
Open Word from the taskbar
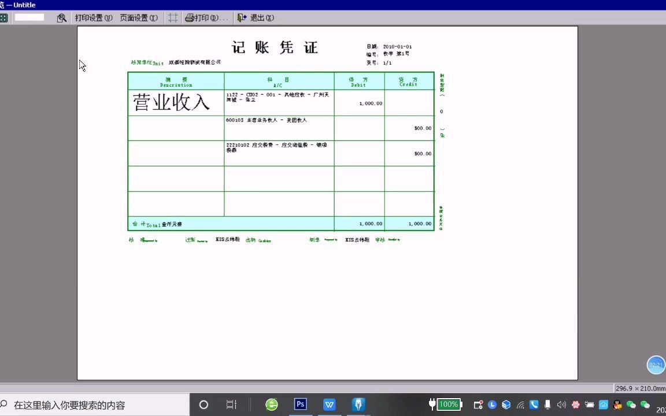(x=329, y=404)
